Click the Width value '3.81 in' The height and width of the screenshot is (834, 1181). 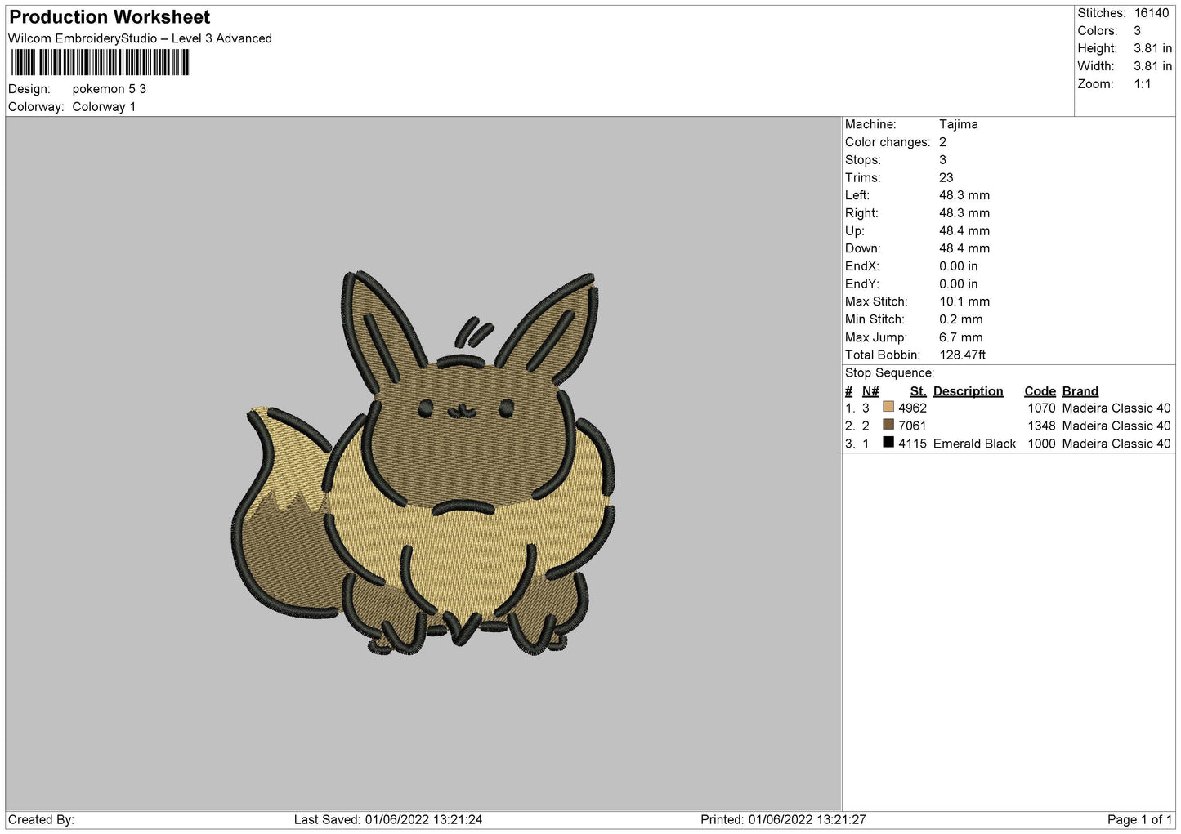pos(1152,66)
